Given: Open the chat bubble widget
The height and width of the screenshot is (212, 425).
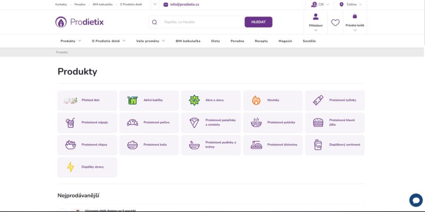Looking at the screenshot, I should (416, 200).
